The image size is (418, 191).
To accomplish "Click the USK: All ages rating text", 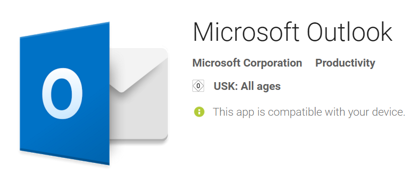I will 247,86.
